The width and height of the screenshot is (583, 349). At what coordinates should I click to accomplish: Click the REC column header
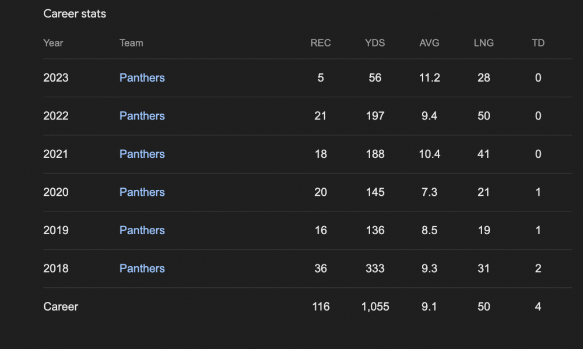(x=321, y=43)
